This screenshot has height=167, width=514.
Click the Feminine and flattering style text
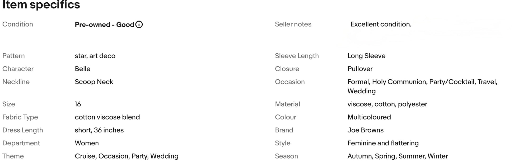pos(383,143)
